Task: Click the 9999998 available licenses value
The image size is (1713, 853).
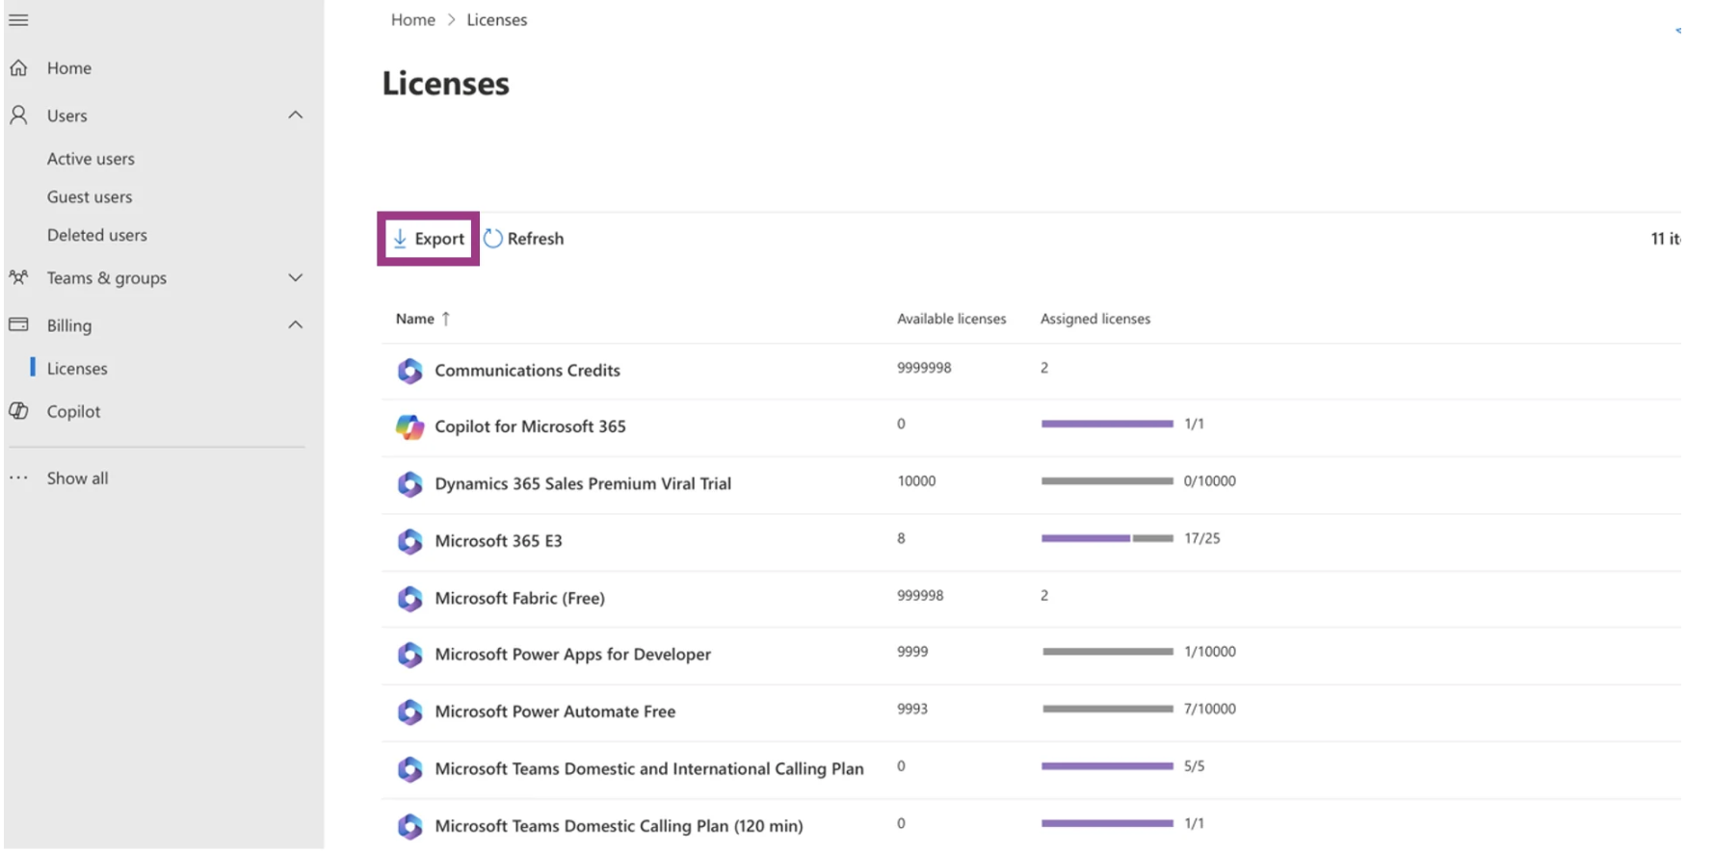Action: click(924, 368)
